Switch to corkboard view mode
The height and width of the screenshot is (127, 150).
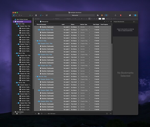(102, 15)
